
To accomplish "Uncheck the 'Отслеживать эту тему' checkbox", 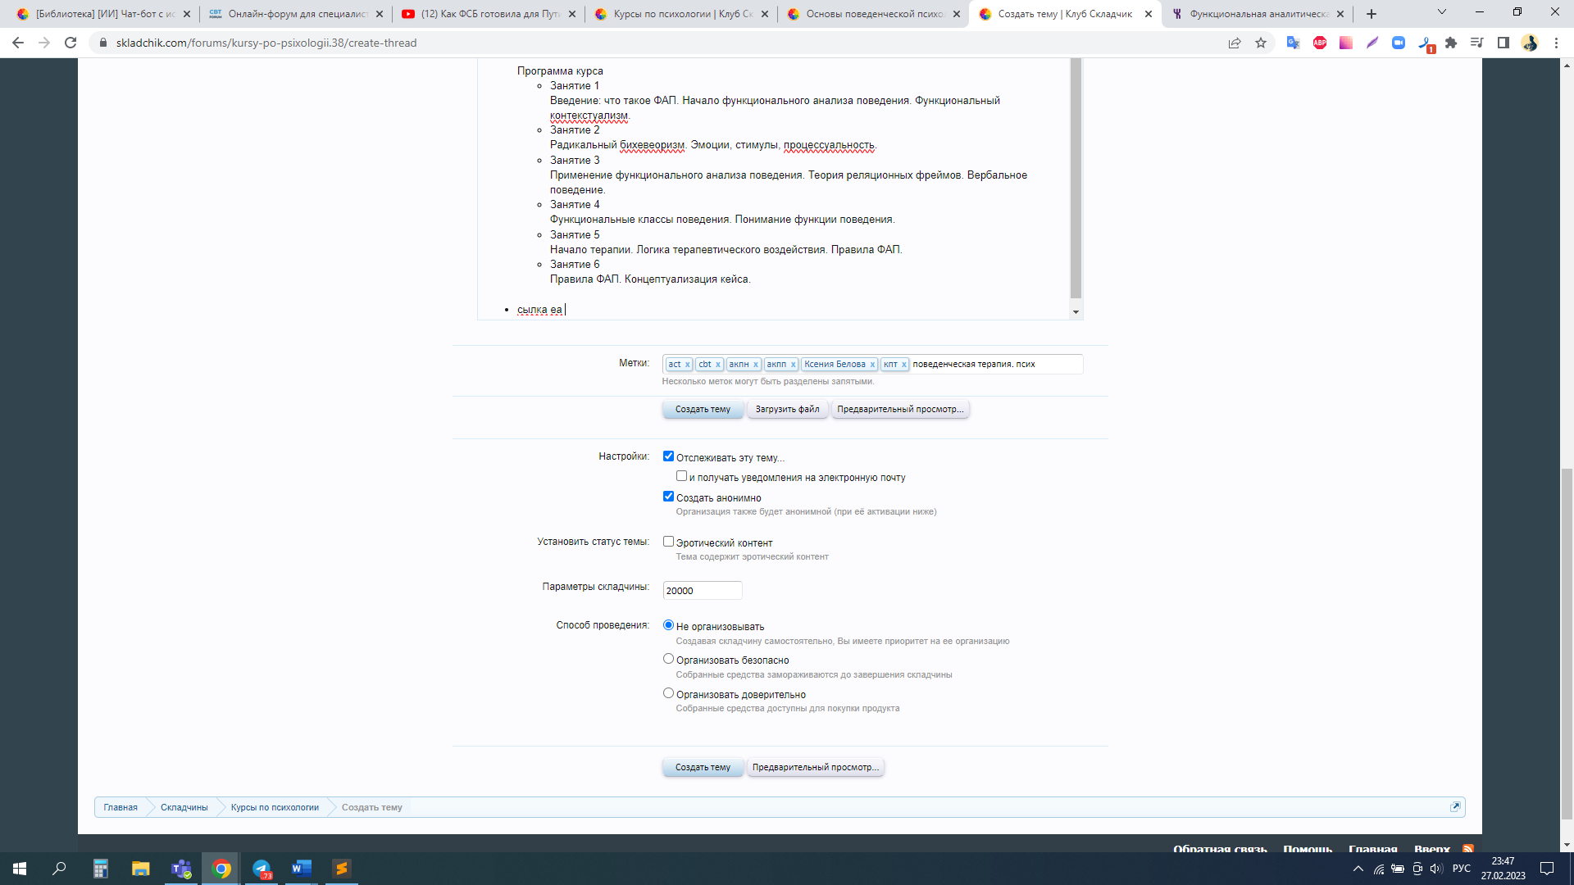I will point(668,456).
